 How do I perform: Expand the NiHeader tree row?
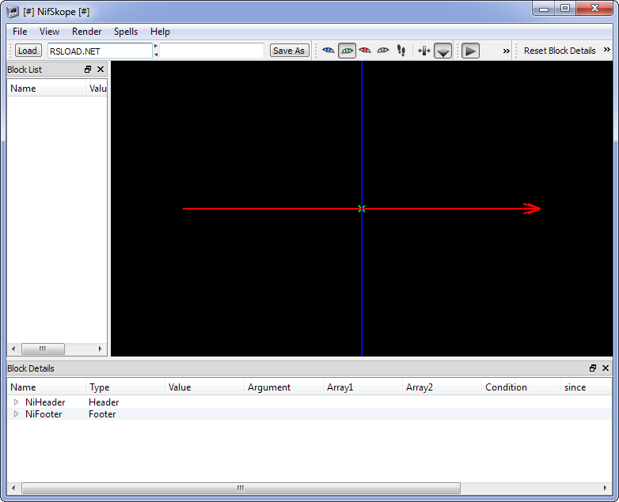[16, 402]
